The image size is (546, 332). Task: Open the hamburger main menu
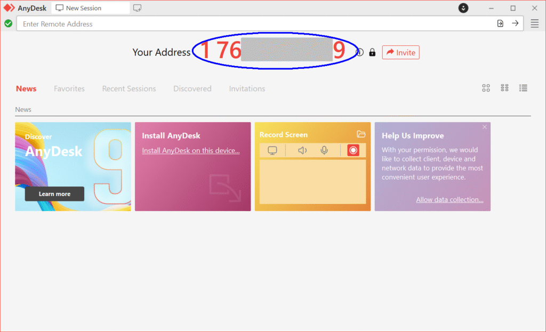(534, 23)
